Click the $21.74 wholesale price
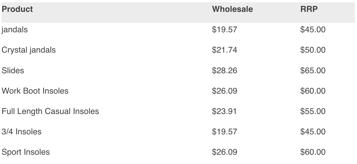The image size is (357, 164). 225,50
